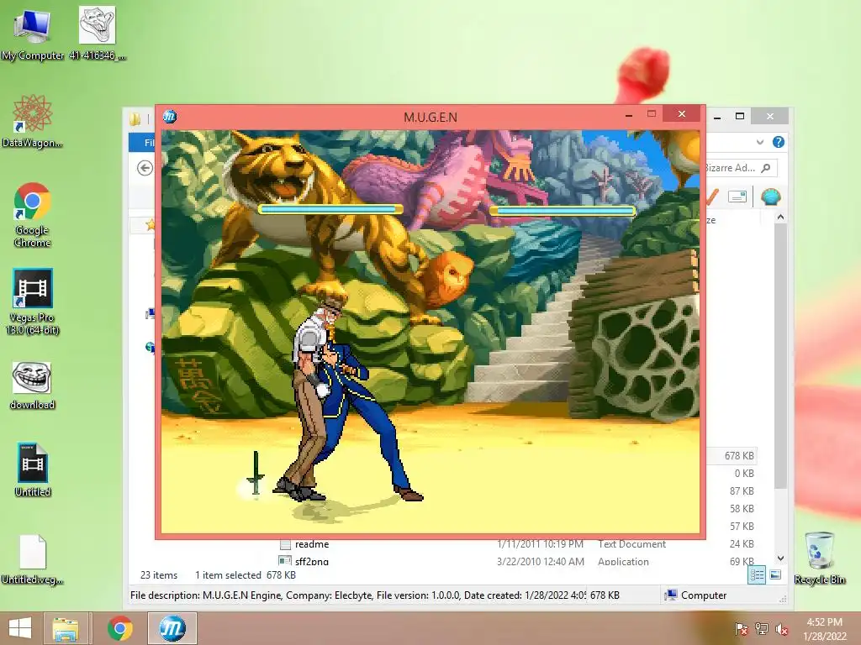The width and height of the screenshot is (861, 645).
Task: Click the magnifier icon in Explorer search
Action: click(x=766, y=168)
